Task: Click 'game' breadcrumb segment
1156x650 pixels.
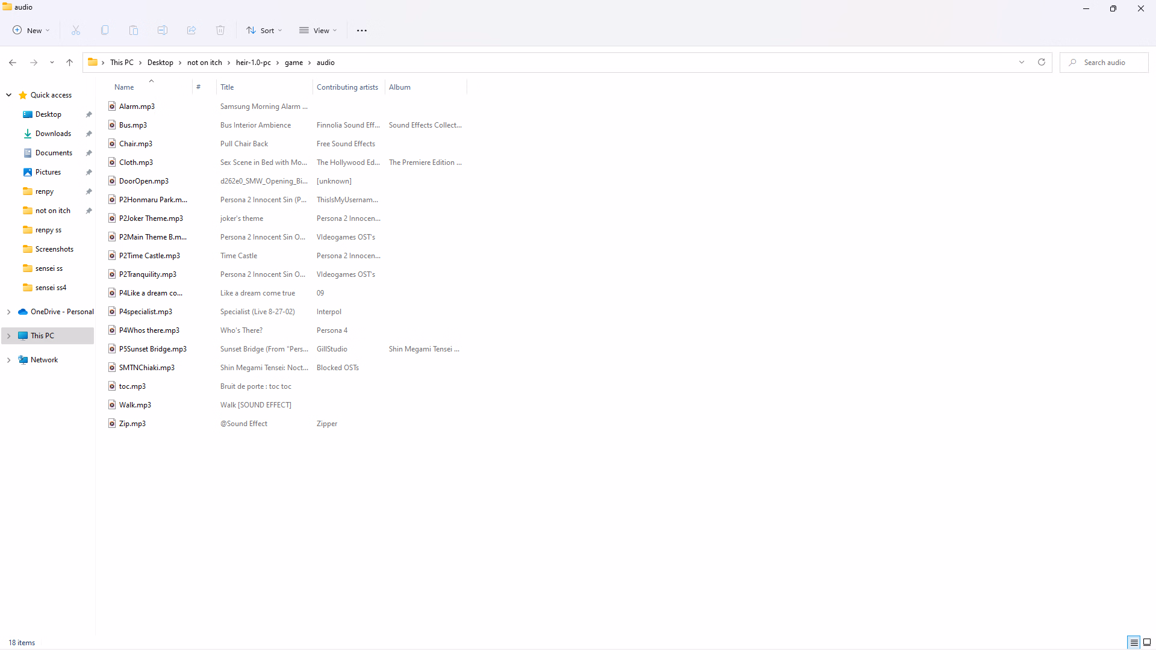Action: 294,63
